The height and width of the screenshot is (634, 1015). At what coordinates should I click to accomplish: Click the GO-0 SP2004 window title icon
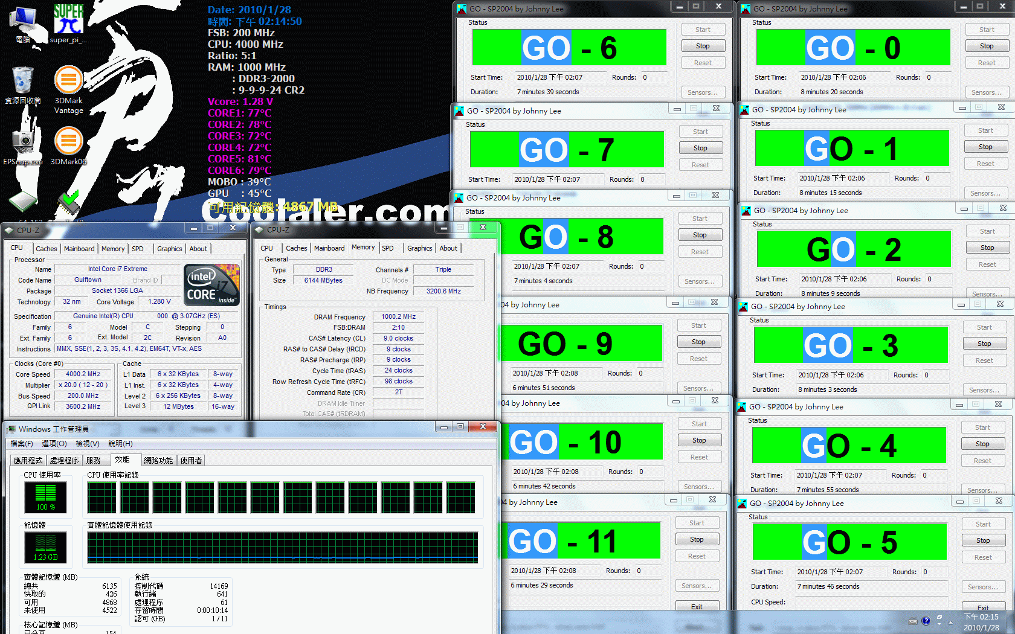click(746, 9)
